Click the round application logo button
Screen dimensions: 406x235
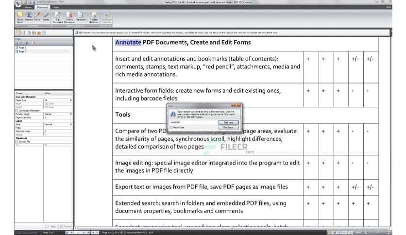pos(18,3)
